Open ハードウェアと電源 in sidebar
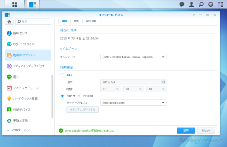The image size is (227, 147). [28, 99]
